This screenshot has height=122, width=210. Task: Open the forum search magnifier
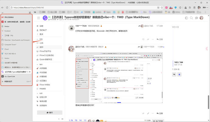tap(191, 18)
